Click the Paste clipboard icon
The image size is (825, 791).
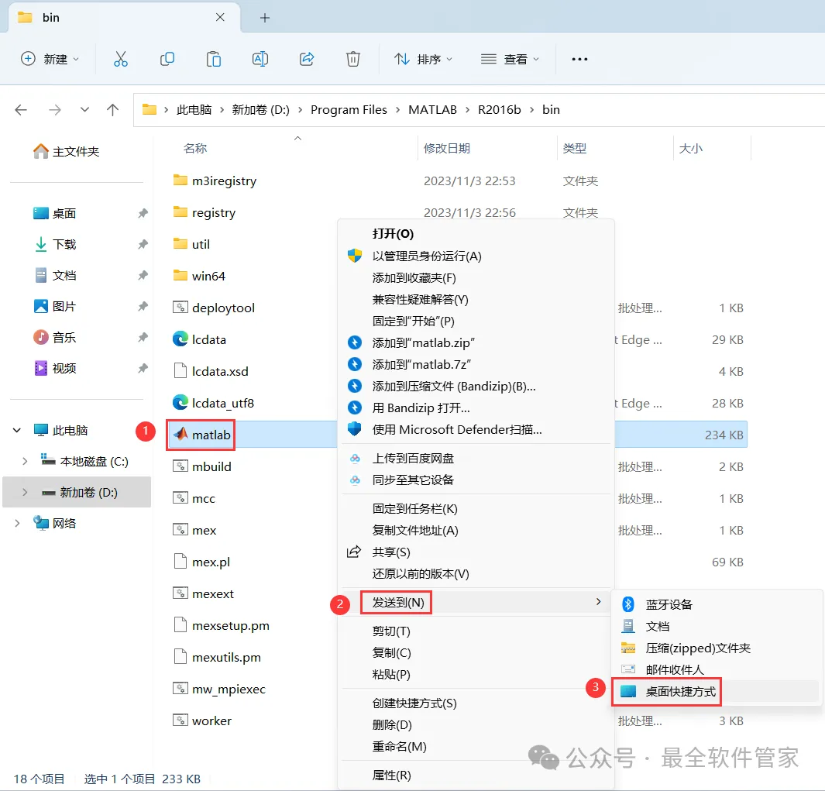click(214, 59)
